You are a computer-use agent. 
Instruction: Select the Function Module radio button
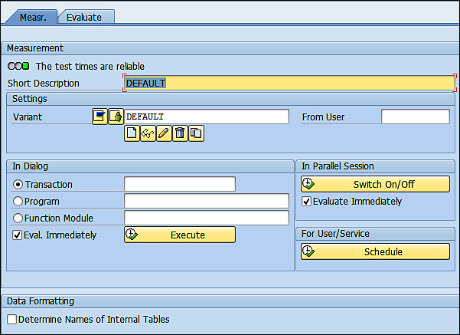(18, 218)
